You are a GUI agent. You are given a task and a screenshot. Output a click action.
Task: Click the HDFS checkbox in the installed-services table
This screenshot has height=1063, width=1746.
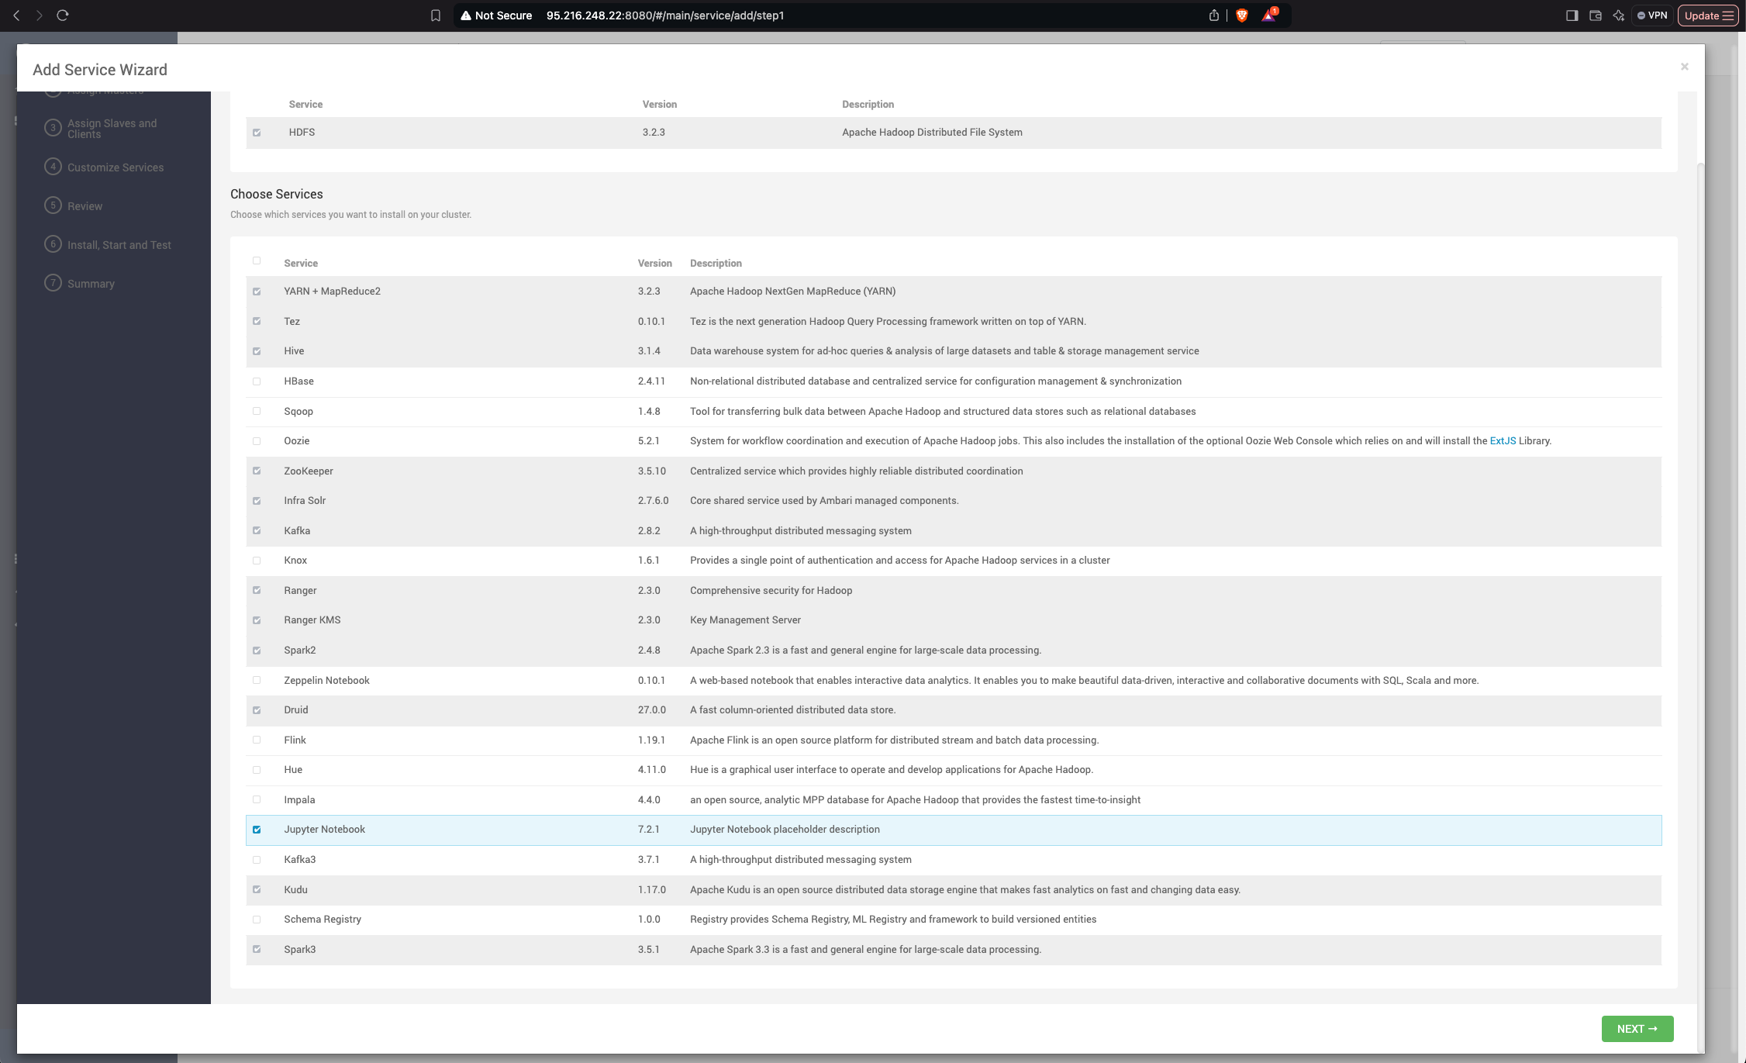[257, 133]
